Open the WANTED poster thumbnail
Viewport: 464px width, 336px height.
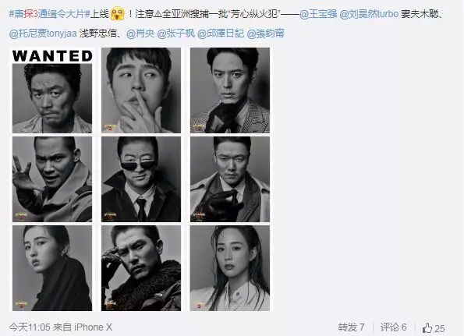tap(52, 90)
